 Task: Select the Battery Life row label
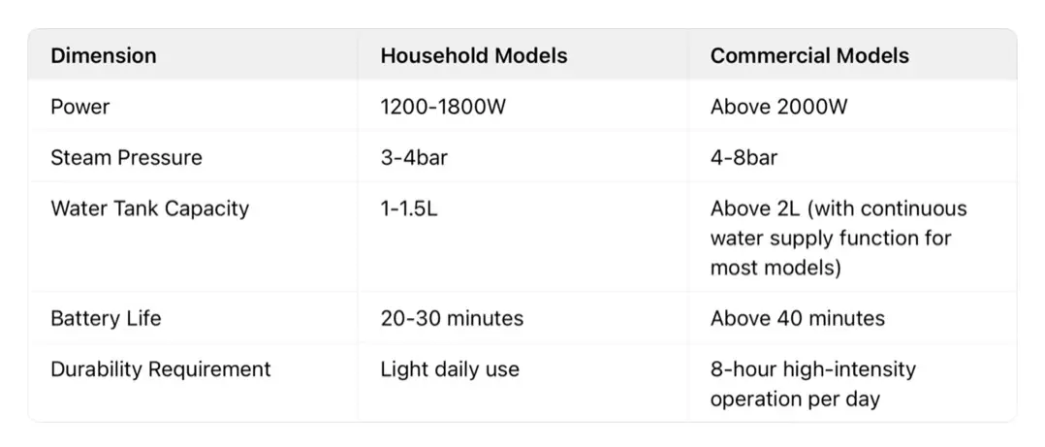[106, 318]
